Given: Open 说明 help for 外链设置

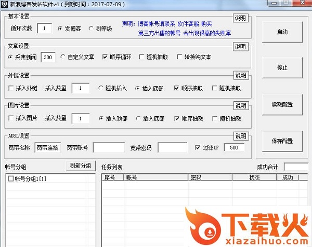Looking at the screenshot, I should (x=241, y=75).
